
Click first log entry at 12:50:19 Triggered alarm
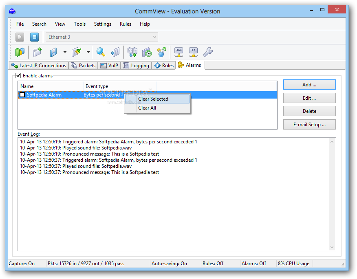[108, 142]
